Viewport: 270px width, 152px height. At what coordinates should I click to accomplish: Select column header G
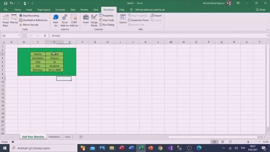tap(95, 42)
